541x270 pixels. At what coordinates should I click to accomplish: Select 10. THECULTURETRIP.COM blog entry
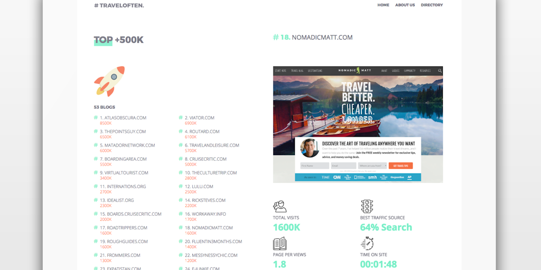click(x=211, y=173)
